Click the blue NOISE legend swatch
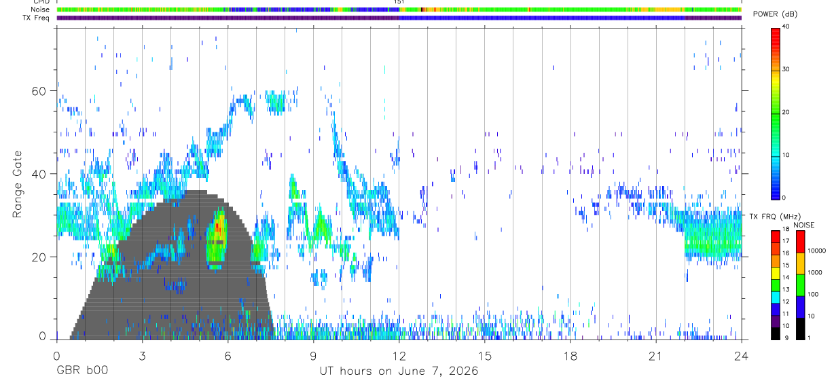Screen dimensions: 834x385 (x=800, y=306)
